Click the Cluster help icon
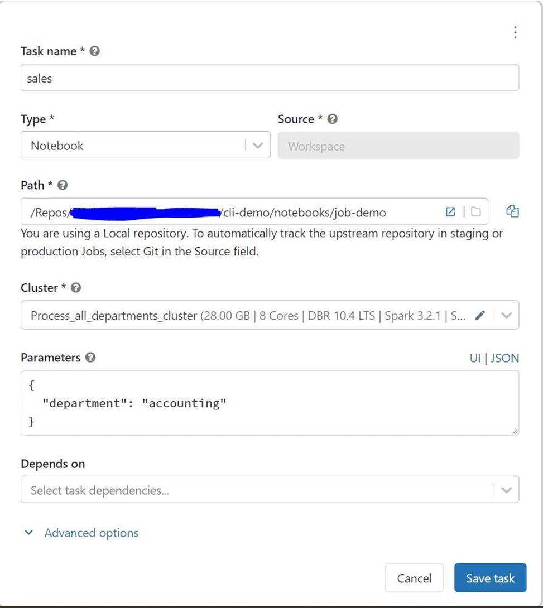Image resolution: width=543 pixels, height=608 pixels. point(76,288)
